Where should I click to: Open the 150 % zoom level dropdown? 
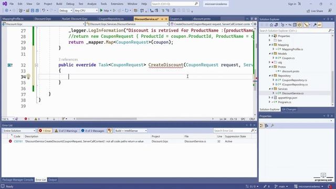pos(8,119)
